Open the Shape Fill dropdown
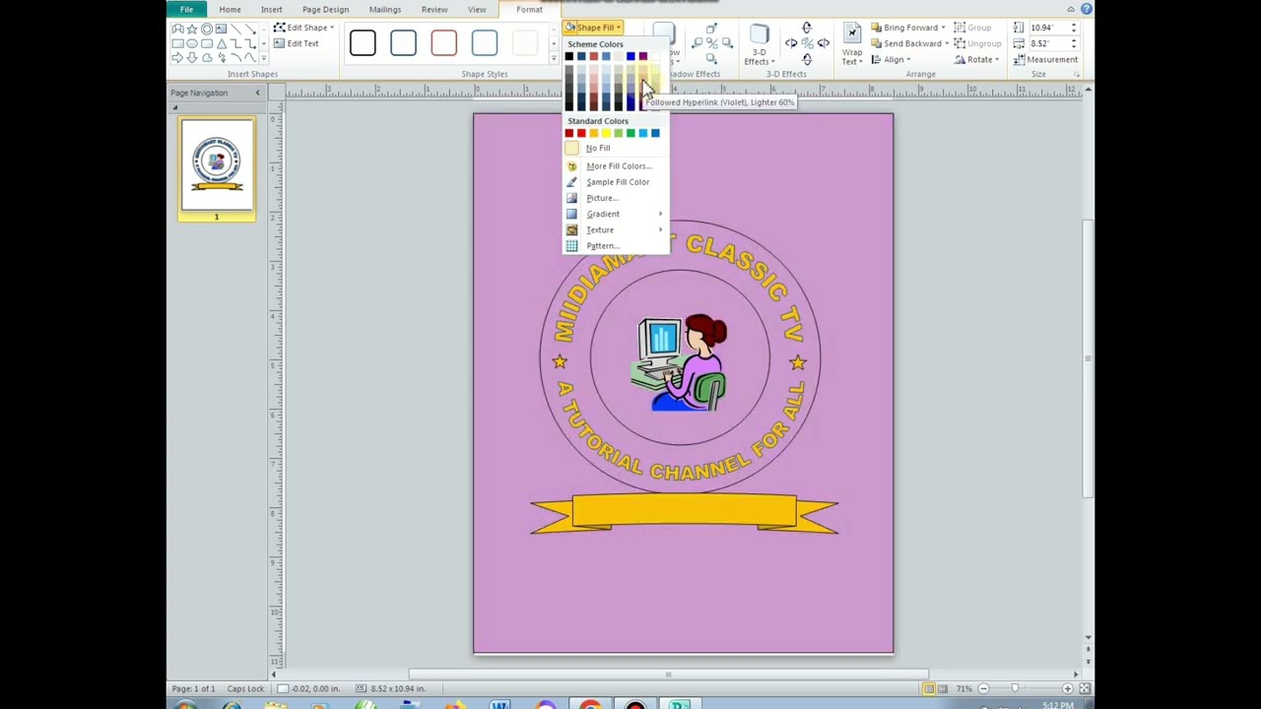Viewport: 1261px width, 709px height. click(x=593, y=28)
